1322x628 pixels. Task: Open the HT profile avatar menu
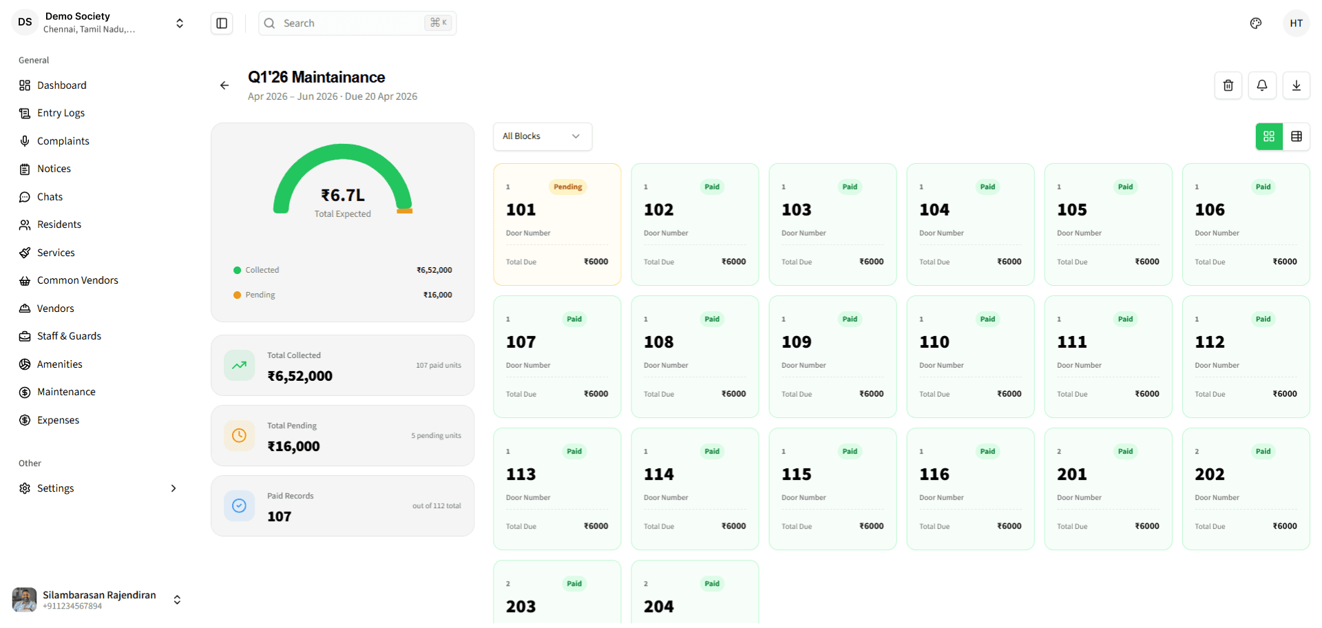click(x=1297, y=23)
